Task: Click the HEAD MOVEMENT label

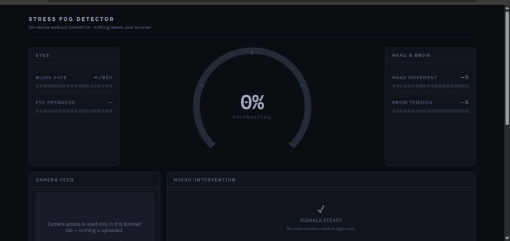Action: coord(414,78)
